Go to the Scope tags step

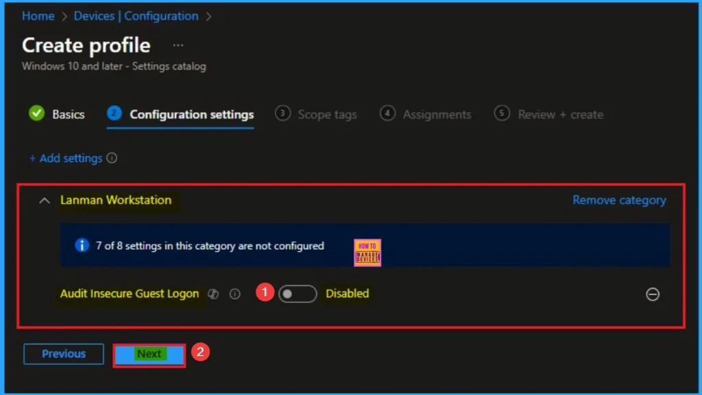[x=326, y=114]
